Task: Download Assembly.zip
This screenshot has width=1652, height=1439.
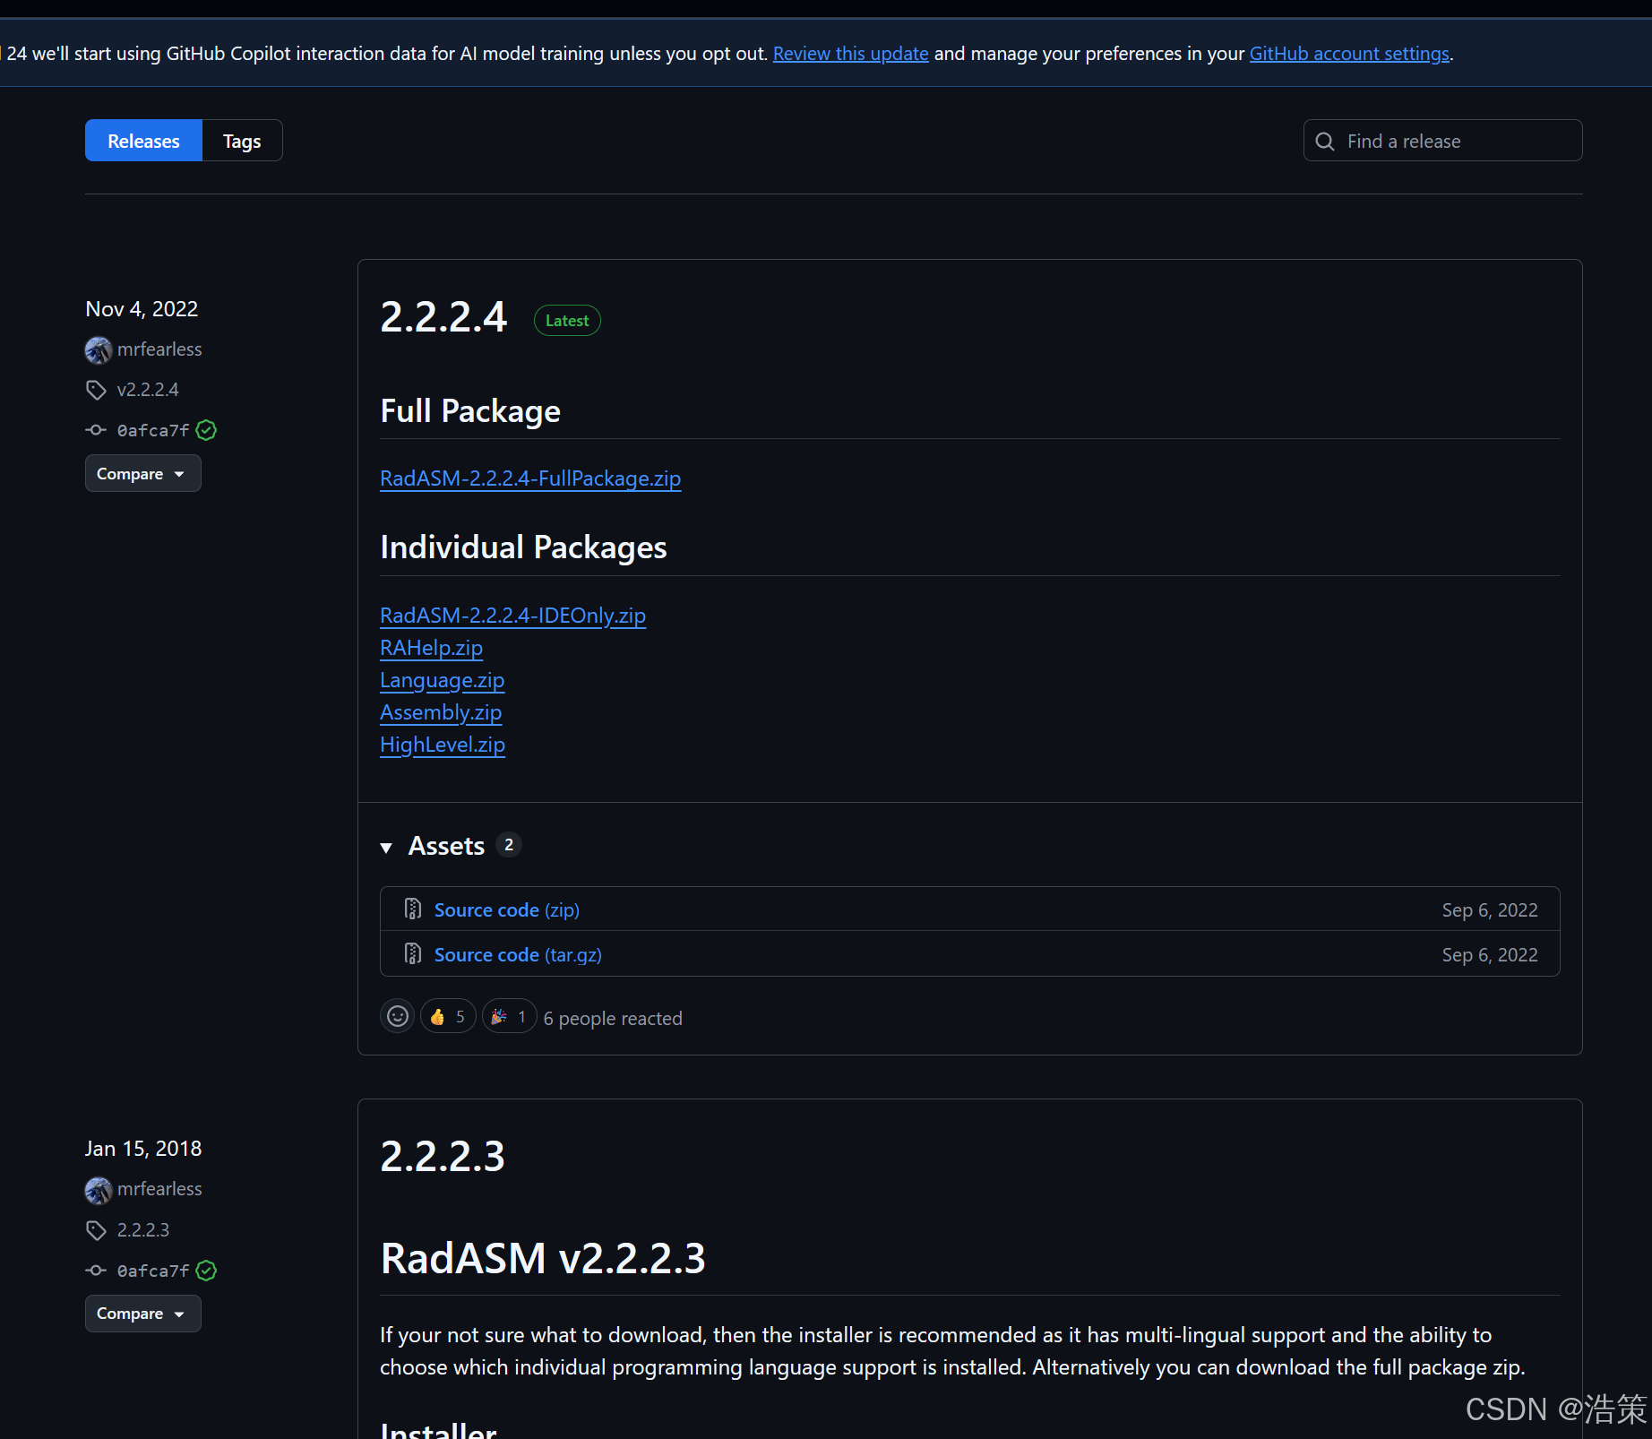Action: pos(441,712)
